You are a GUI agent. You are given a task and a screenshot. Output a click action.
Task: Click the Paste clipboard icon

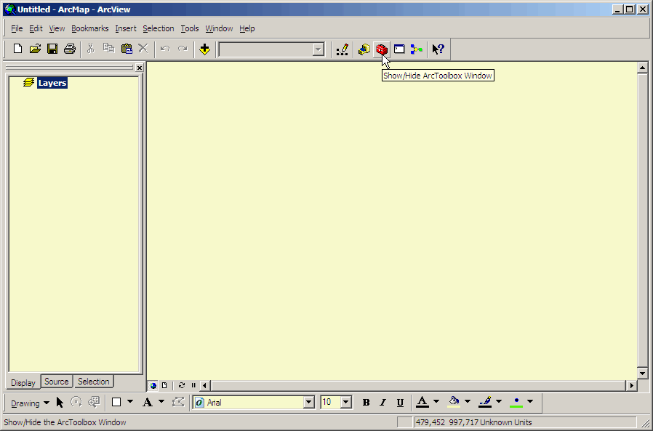tap(127, 49)
